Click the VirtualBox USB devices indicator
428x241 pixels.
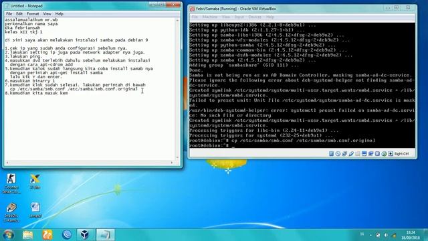tap(351, 154)
